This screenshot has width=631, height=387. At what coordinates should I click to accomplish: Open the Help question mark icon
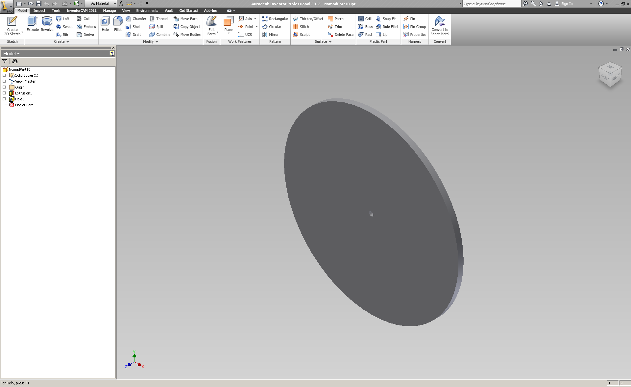(601, 4)
